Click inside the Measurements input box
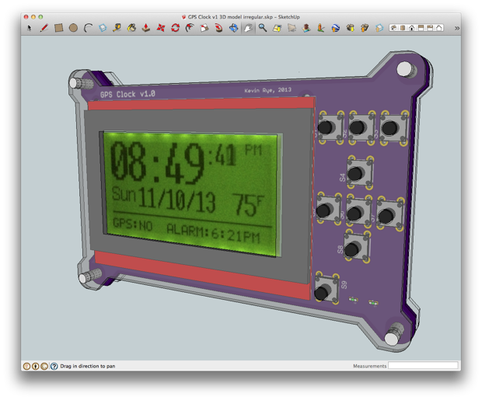This screenshot has height=400, width=482. point(423,366)
